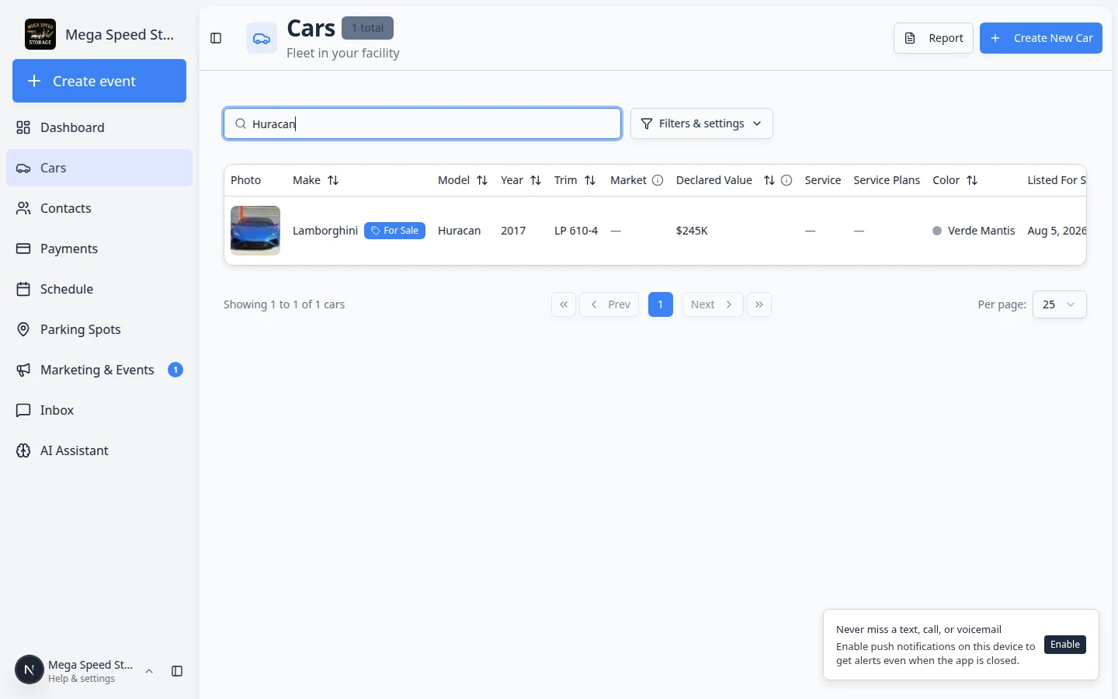Click the Huracan model cell

point(459,231)
